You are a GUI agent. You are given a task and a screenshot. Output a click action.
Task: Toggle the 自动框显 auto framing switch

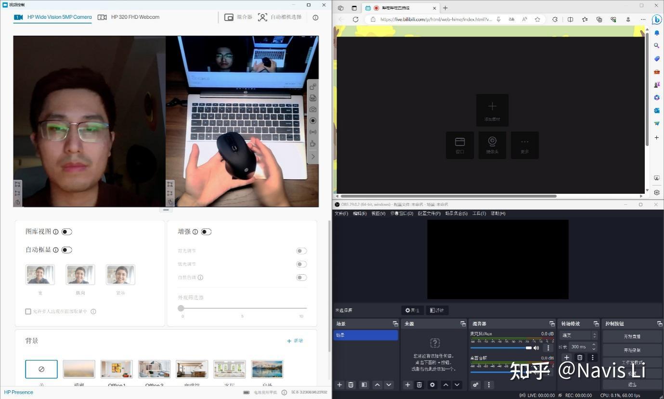coord(67,250)
